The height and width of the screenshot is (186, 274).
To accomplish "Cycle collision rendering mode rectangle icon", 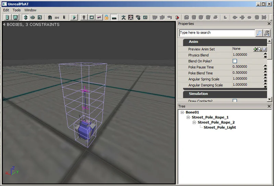I will point(91,17).
